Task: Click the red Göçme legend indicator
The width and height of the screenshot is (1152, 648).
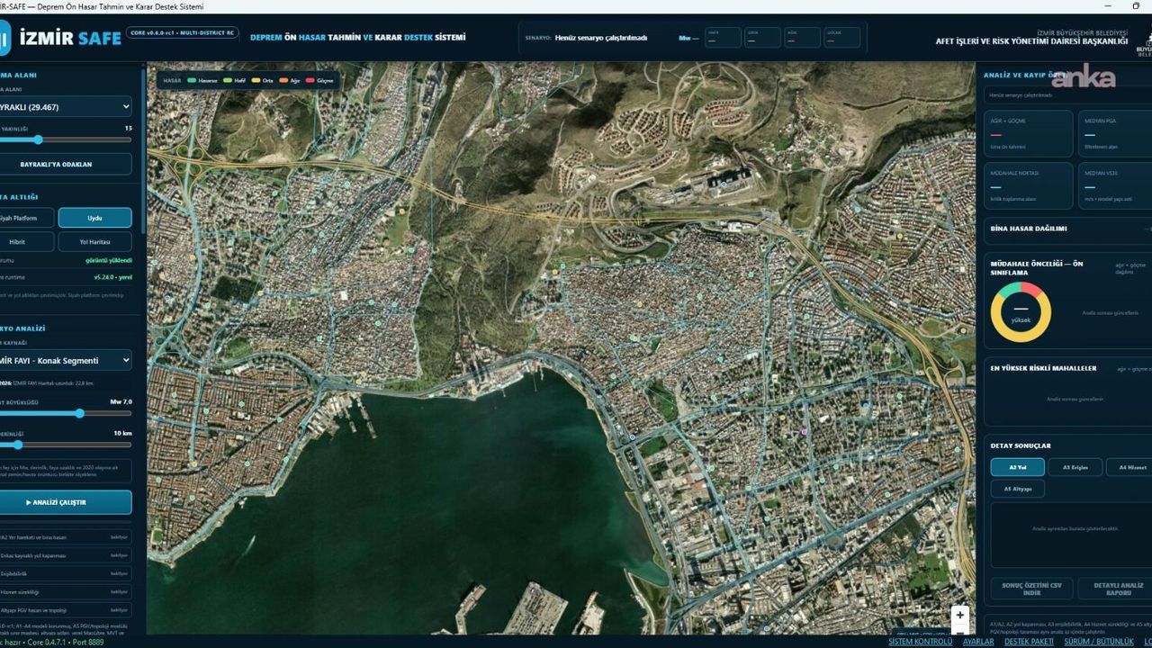Action: point(310,80)
